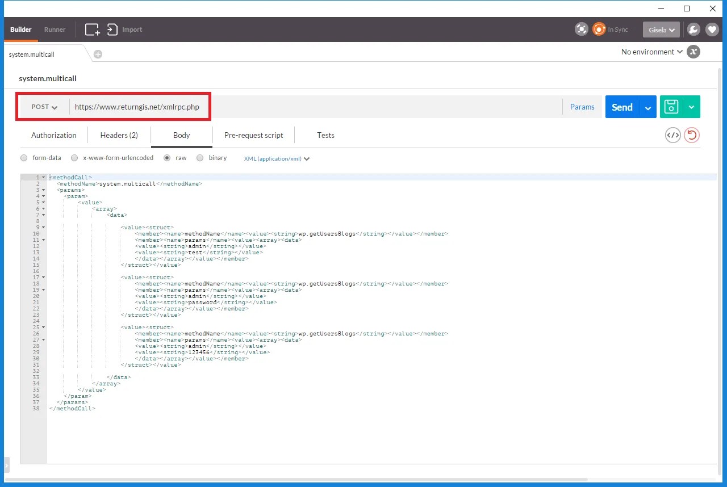Click the password string on line 21
This screenshot has width=727, height=487.
(x=202, y=303)
